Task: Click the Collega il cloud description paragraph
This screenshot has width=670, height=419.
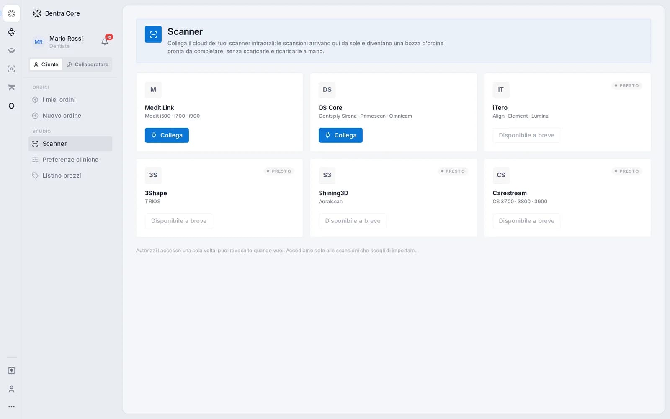Action: [x=305, y=47]
